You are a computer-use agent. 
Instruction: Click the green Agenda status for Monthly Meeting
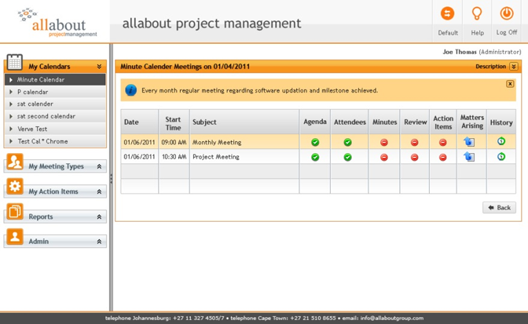pos(315,142)
